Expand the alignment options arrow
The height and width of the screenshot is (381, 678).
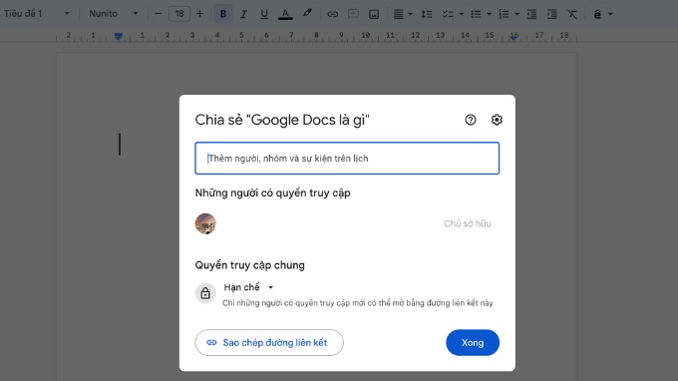pos(411,14)
